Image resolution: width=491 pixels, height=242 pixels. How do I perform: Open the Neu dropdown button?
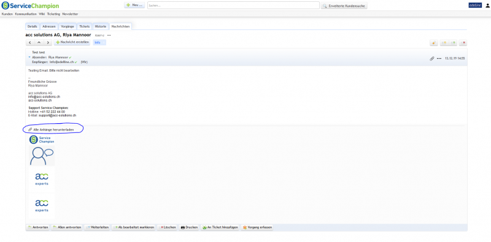134,6
